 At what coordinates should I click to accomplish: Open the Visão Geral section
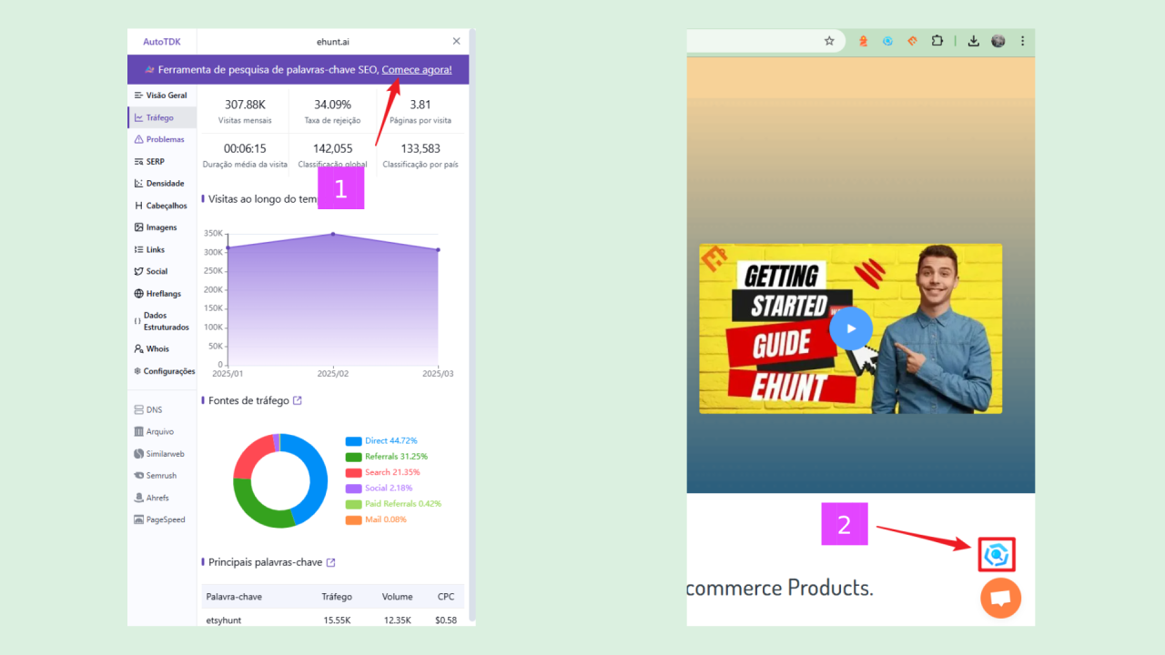(x=161, y=96)
